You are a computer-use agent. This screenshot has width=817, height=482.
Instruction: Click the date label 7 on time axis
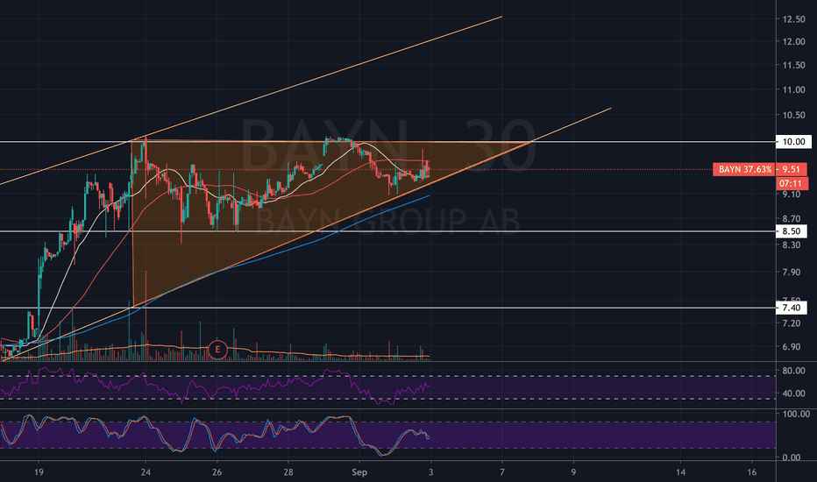(502, 472)
